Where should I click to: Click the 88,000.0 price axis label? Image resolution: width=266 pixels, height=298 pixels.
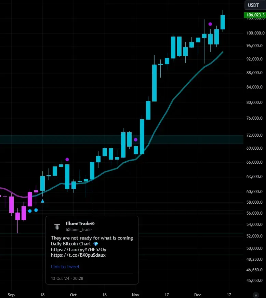[254, 73]
